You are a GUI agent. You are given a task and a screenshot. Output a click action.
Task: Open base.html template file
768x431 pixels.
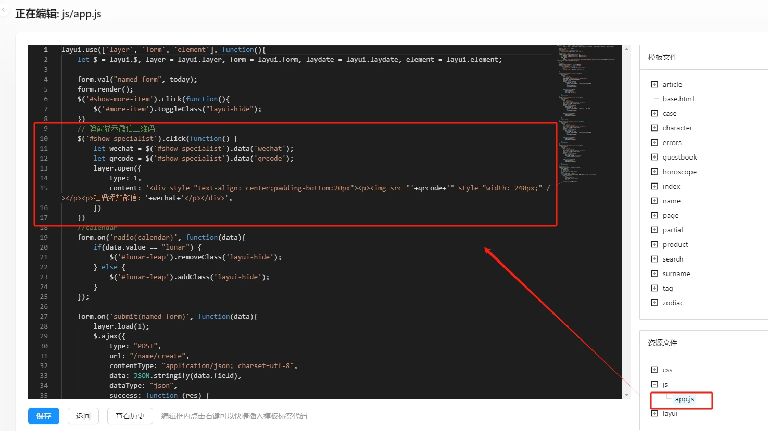pos(678,99)
